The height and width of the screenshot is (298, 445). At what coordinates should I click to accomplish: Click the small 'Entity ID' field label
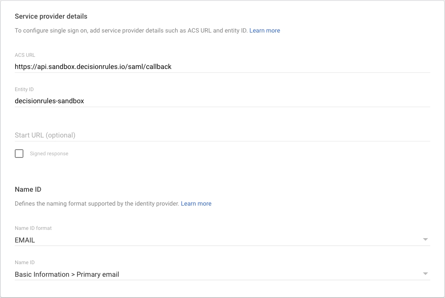(x=24, y=89)
